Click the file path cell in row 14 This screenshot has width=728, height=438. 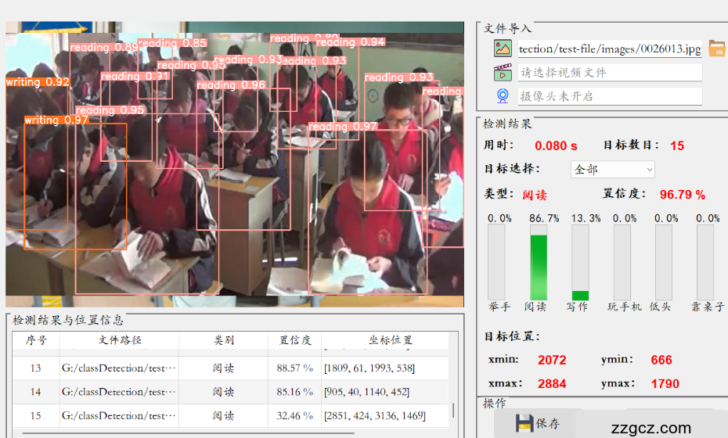119,392
